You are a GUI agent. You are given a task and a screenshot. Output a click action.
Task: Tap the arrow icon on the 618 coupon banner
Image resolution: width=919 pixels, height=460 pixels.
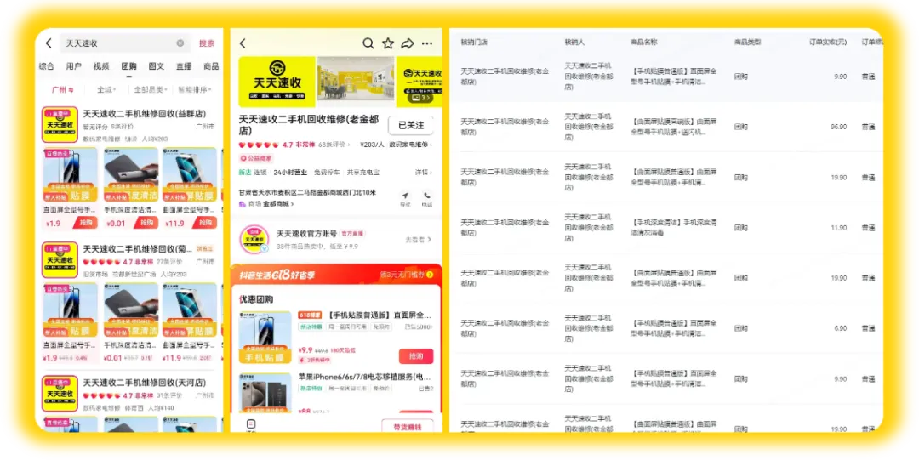pos(431,275)
